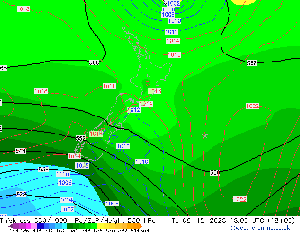Click the red 1018 label in the top-left corner

tap(23, 9)
